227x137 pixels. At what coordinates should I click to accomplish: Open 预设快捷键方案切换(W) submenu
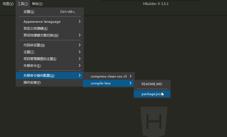click(50, 35)
